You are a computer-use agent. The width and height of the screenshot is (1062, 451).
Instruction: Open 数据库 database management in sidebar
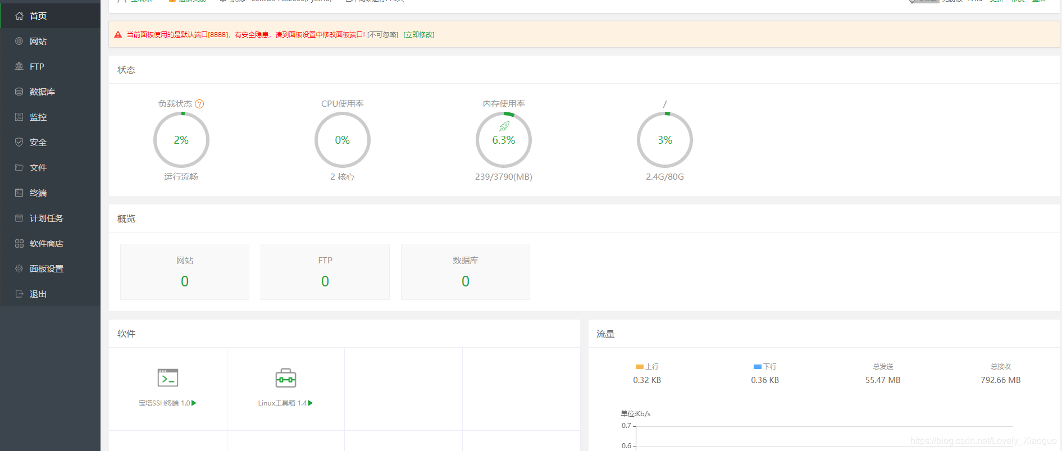[50, 92]
